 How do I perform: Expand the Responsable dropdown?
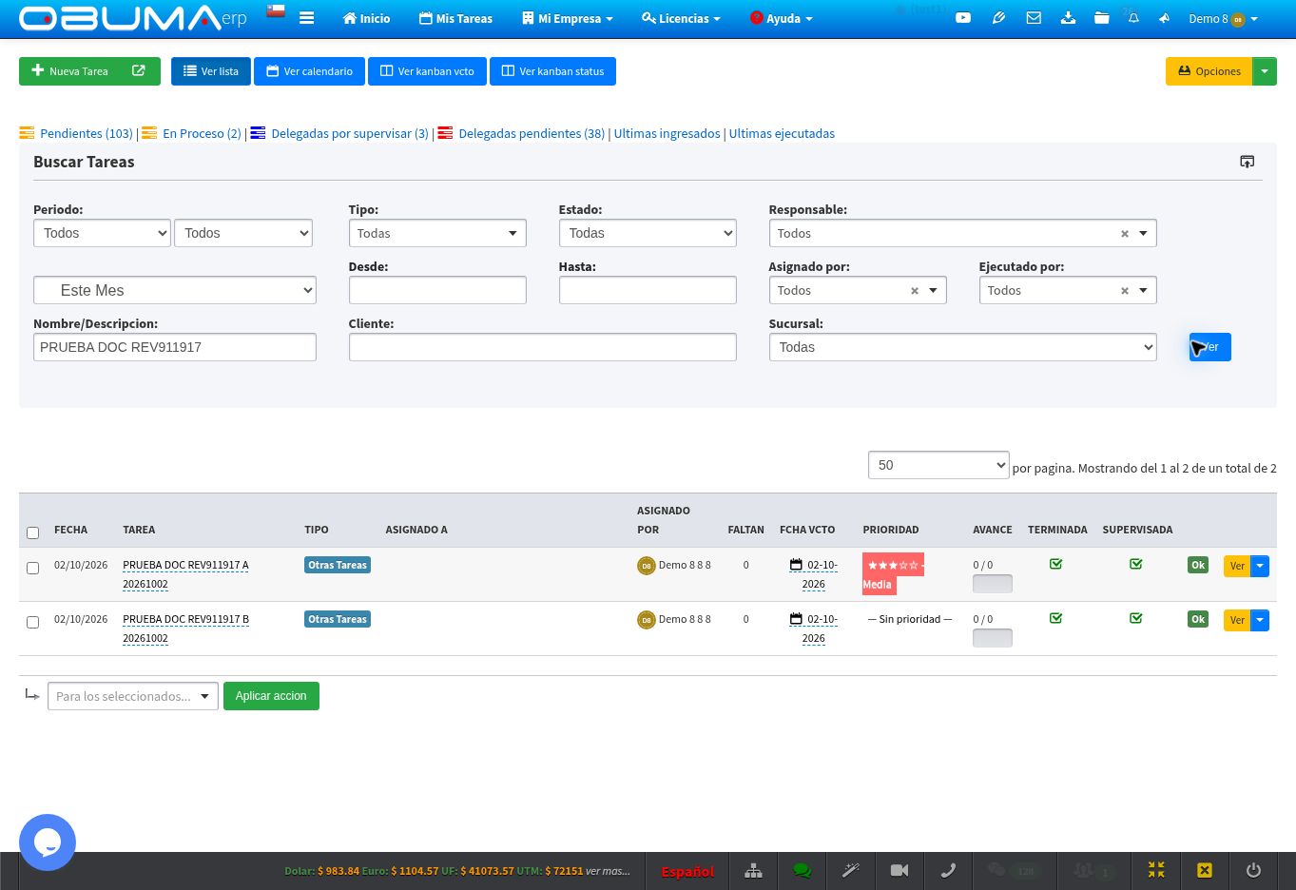(x=962, y=233)
